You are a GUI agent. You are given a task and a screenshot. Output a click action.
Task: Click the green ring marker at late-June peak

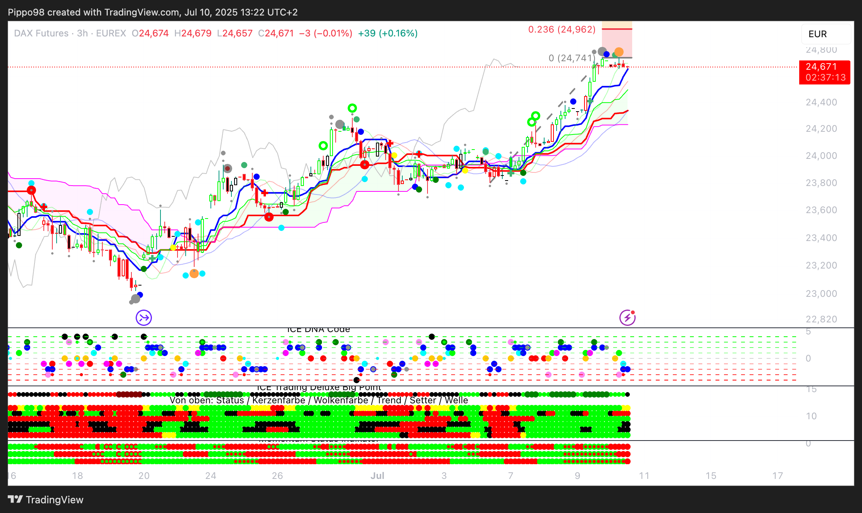point(352,108)
